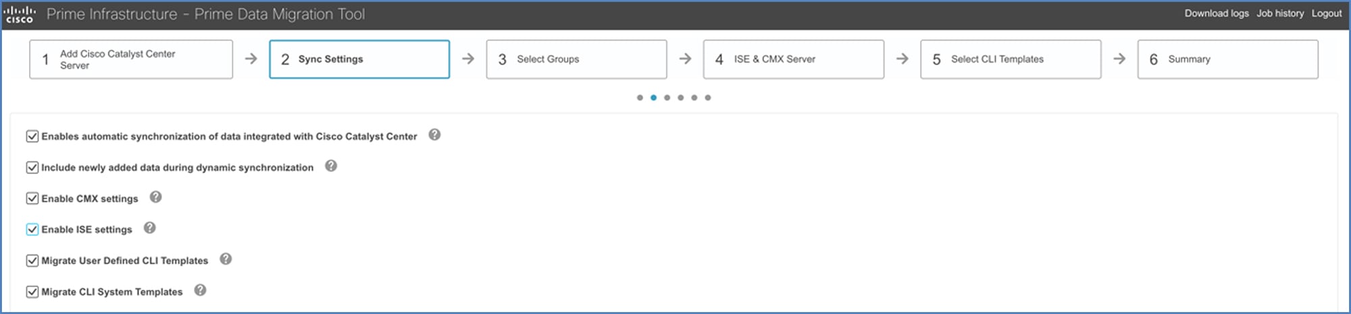The height and width of the screenshot is (314, 1351).
Task: Click help icon beside Enable ISE settings
Action: pyautogui.click(x=150, y=228)
